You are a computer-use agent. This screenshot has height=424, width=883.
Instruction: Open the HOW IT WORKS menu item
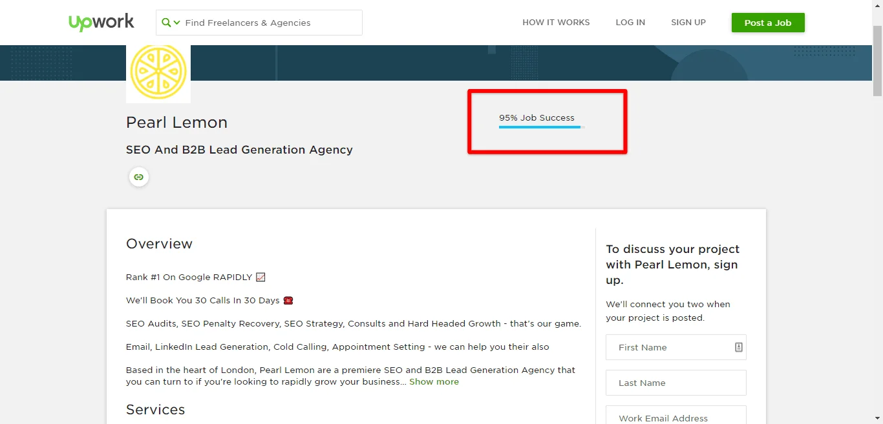pyautogui.click(x=556, y=22)
